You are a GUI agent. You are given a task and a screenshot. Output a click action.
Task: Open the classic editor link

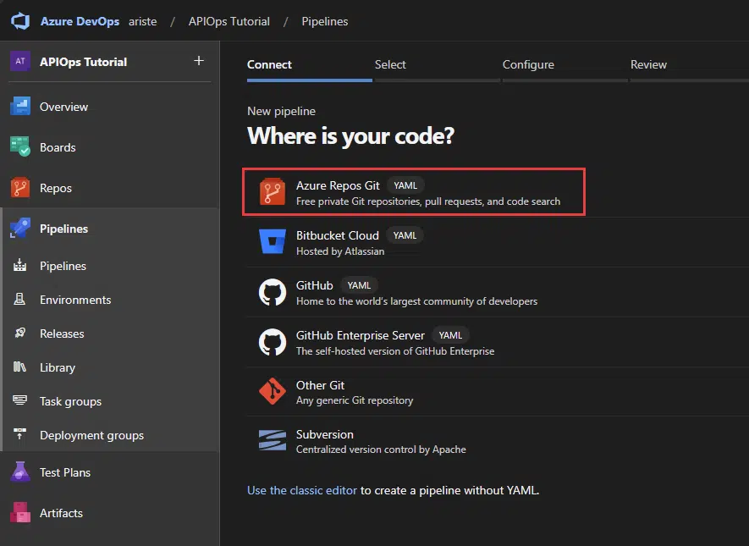pos(302,489)
